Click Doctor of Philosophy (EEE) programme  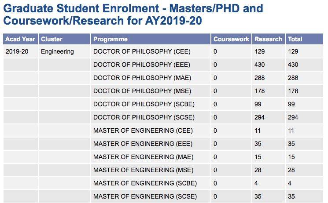click(x=142, y=65)
